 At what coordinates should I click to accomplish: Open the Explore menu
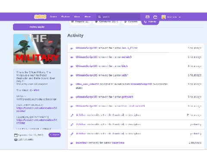point(66,17)
